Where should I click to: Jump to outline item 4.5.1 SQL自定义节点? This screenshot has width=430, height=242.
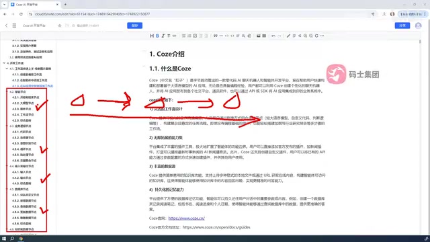click(26, 195)
